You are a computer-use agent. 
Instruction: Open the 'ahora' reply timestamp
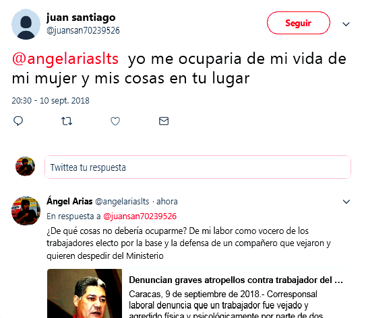[x=167, y=202]
